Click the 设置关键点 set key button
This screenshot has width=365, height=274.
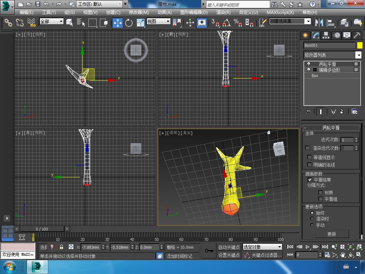(x=229, y=255)
